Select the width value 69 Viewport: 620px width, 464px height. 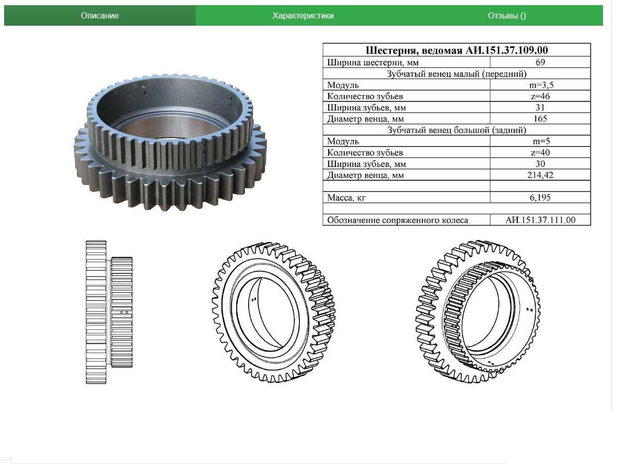click(x=540, y=62)
